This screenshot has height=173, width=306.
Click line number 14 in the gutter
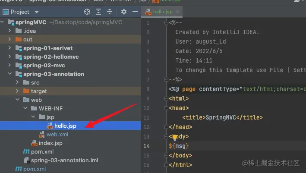146,146
